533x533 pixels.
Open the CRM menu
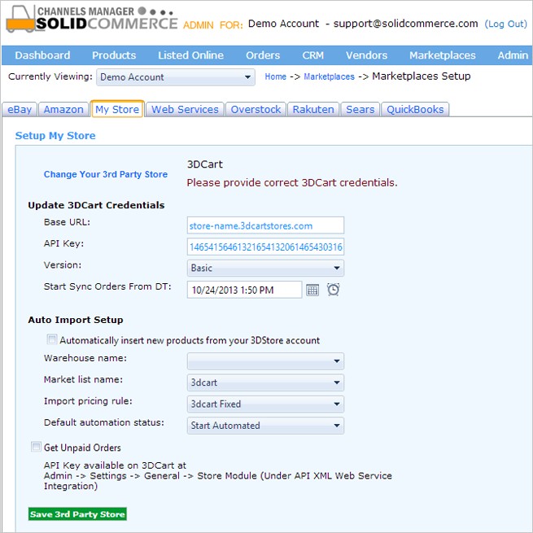point(312,55)
